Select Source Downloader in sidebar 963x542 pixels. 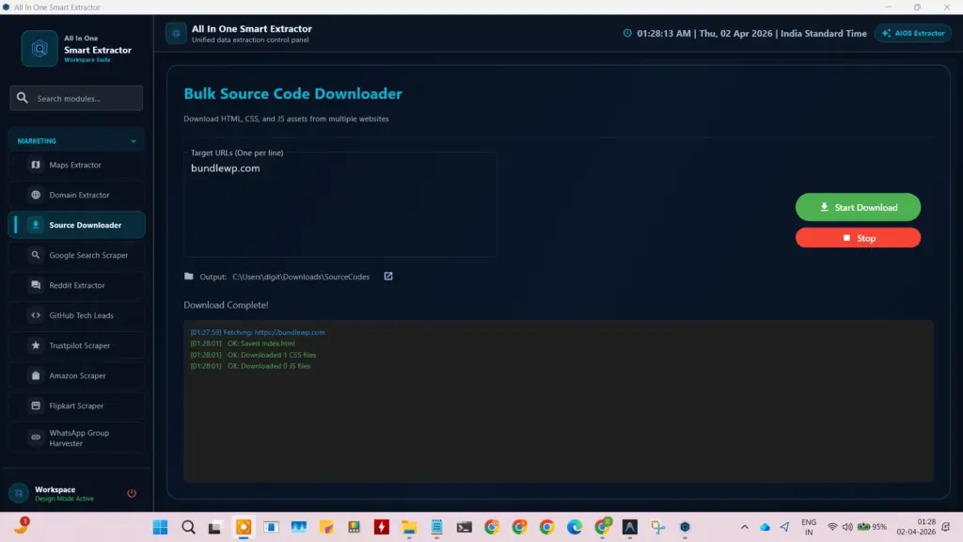pos(76,225)
